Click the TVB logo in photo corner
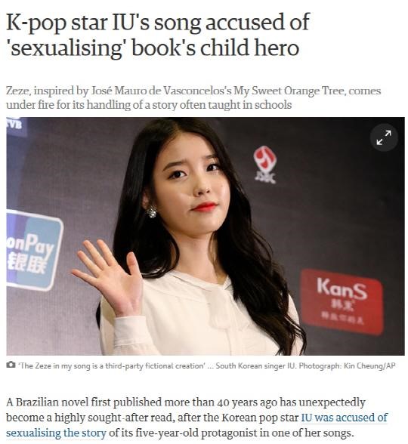Image resolution: width=408 pixels, height=444 pixels. pos(15,125)
